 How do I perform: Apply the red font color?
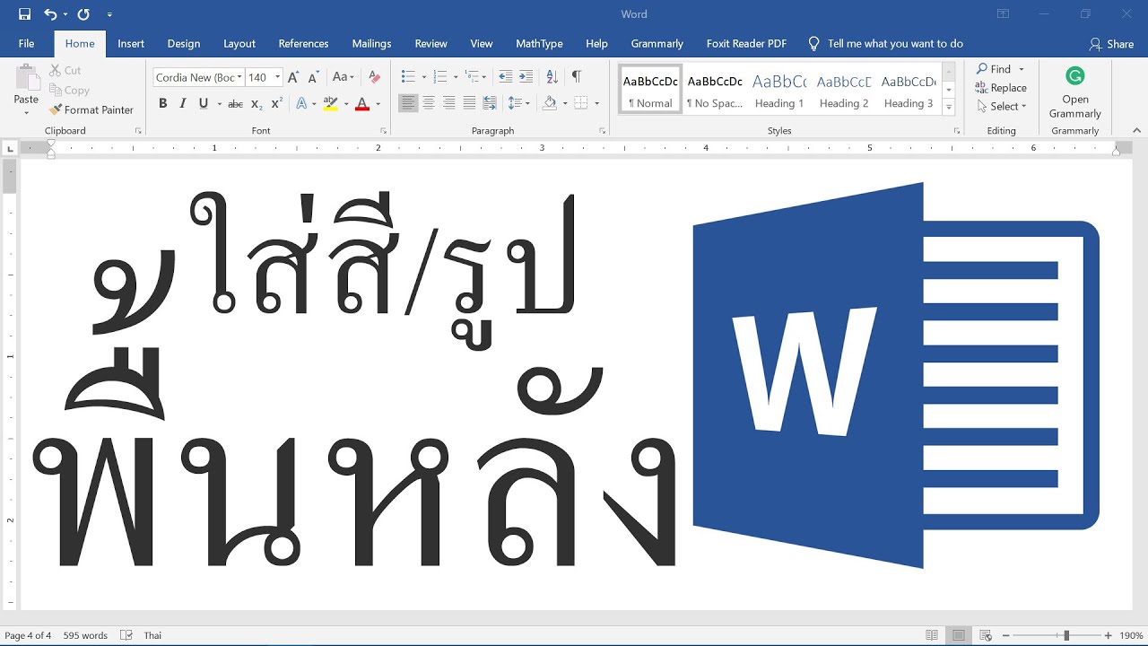362,104
